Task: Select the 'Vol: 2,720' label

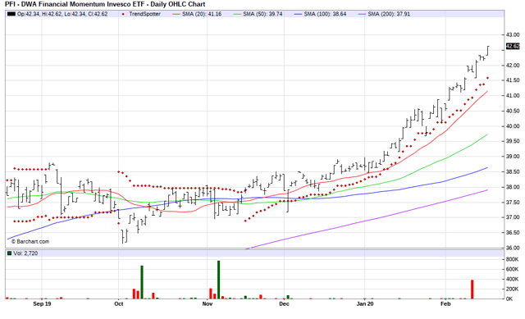Action: point(25,253)
